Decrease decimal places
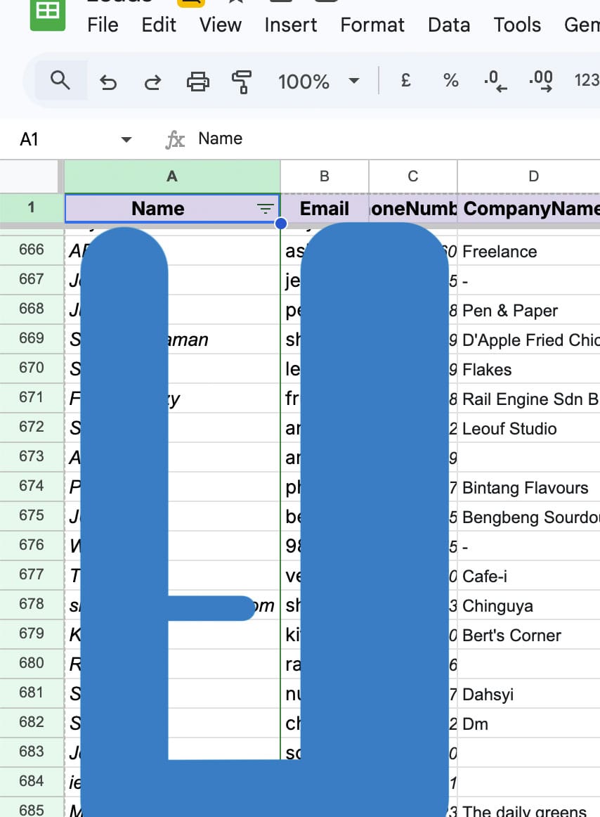 click(495, 81)
